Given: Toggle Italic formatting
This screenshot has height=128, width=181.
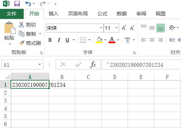Looking at the screenshot, I should coord(59,40).
